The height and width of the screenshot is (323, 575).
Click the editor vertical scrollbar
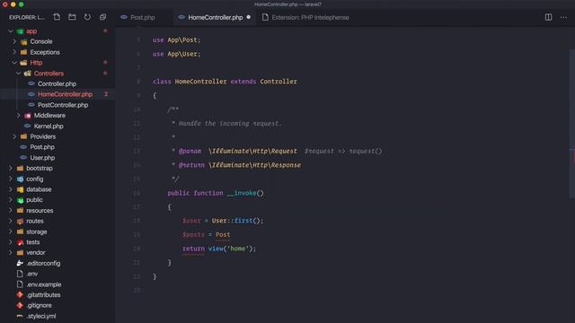(x=571, y=125)
